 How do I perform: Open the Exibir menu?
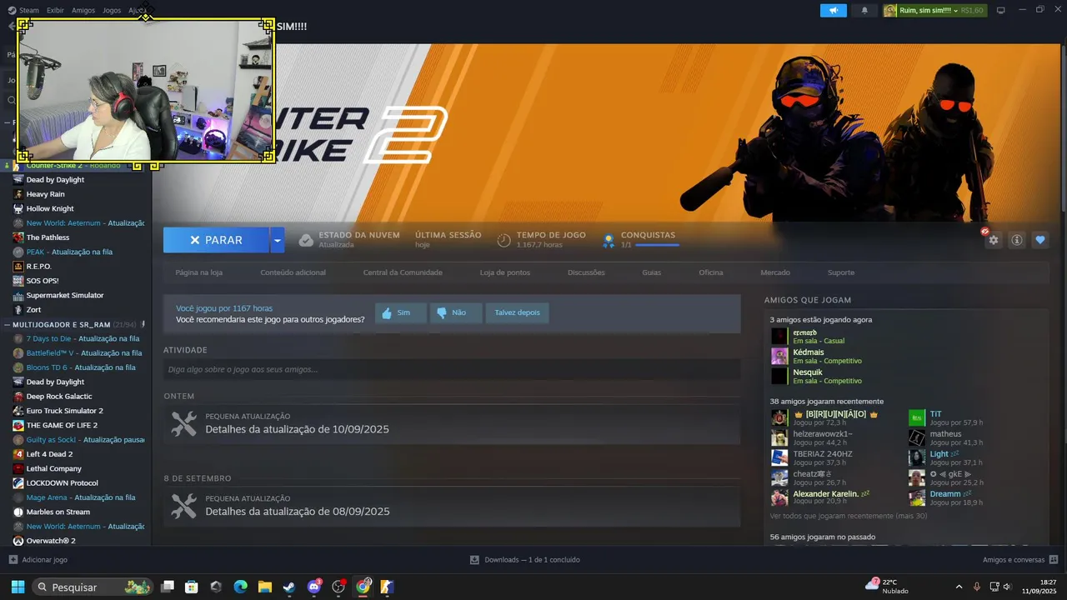point(55,10)
